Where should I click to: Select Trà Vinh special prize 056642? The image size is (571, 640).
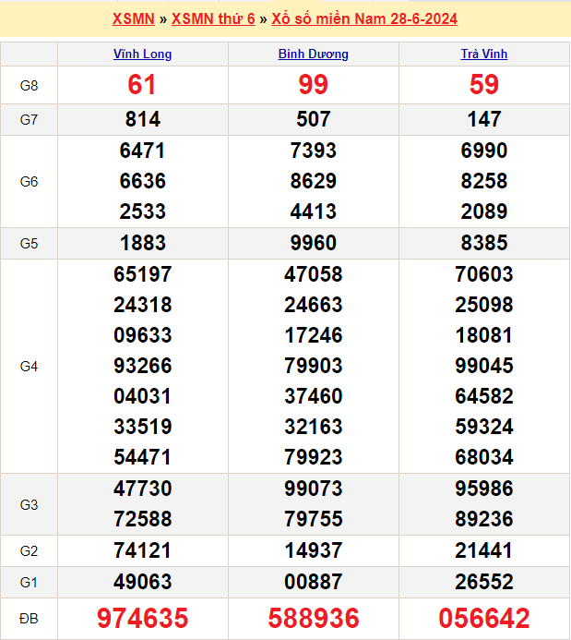click(483, 618)
